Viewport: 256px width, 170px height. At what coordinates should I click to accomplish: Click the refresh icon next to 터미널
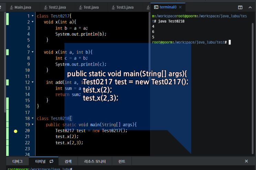(51, 161)
